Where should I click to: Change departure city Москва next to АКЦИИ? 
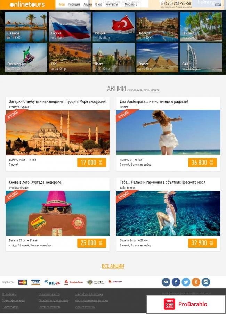155,90
